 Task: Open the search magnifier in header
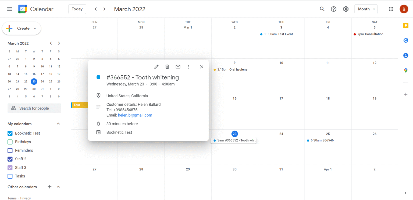pyautogui.click(x=322, y=9)
